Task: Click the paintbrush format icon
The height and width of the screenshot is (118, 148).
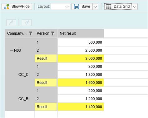Action: [x=27, y=22]
